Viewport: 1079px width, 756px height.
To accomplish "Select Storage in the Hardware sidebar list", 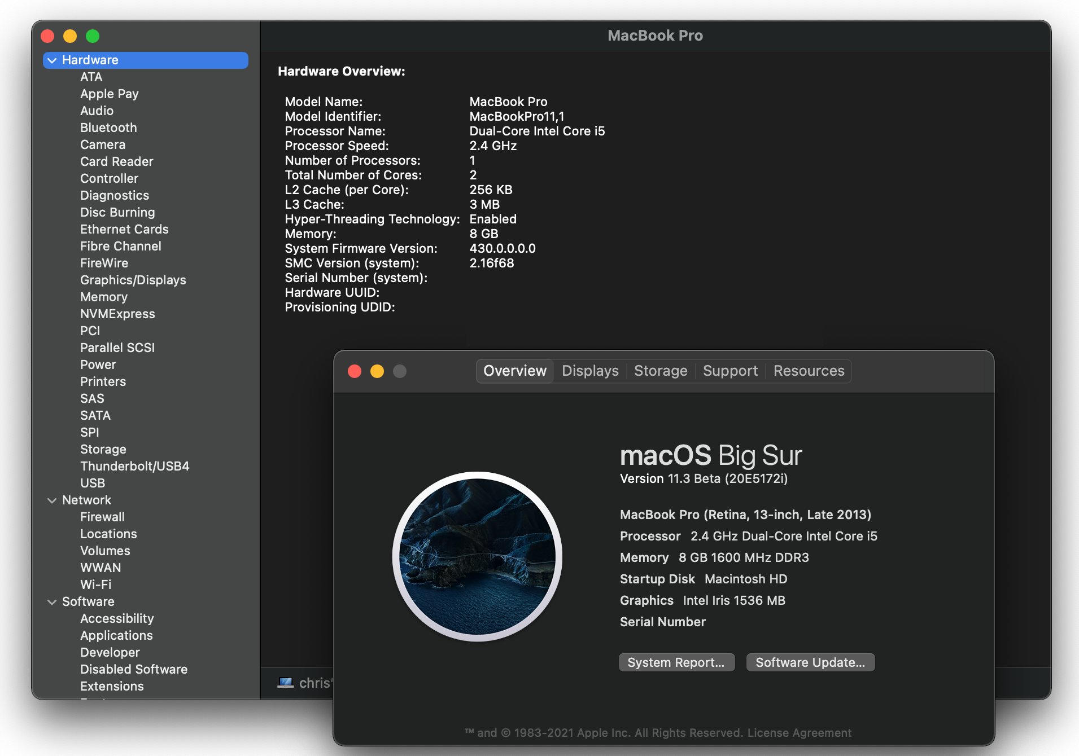I will [x=103, y=450].
